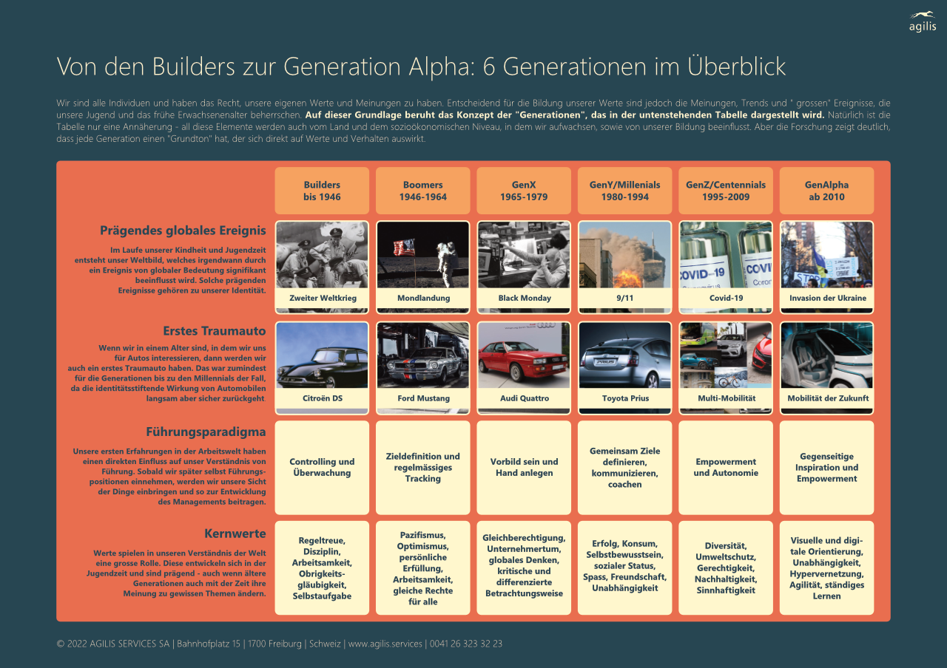Viewport: 947px width, 668px height.
Task: Click the Mobilität der Zukunft caption
Action: tap(827, 398)
